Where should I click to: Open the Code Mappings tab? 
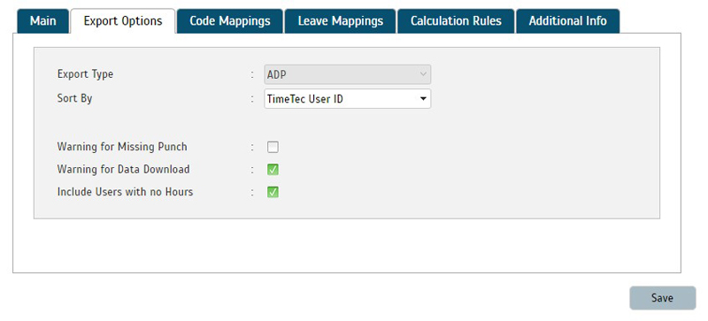[230, 20]
